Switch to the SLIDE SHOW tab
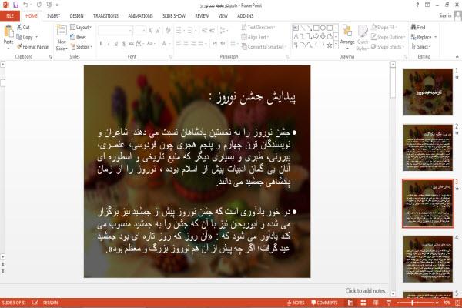The image size is (462, 308). [174, 15]
